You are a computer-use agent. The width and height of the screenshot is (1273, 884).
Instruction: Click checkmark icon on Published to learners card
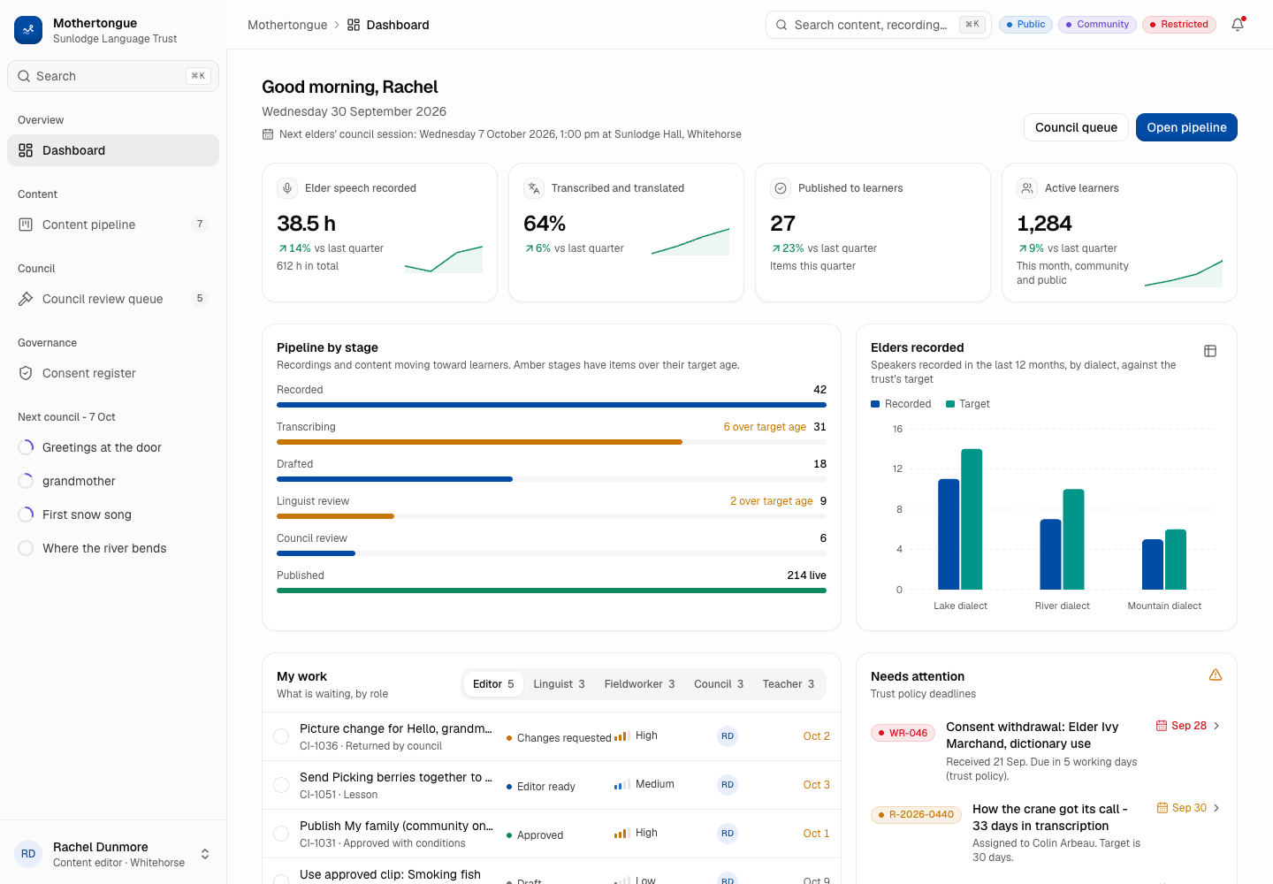(780, 188)
